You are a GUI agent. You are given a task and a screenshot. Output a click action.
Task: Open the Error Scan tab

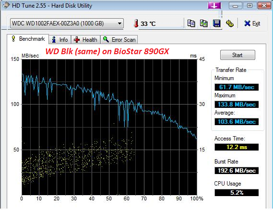coord(119,40)
